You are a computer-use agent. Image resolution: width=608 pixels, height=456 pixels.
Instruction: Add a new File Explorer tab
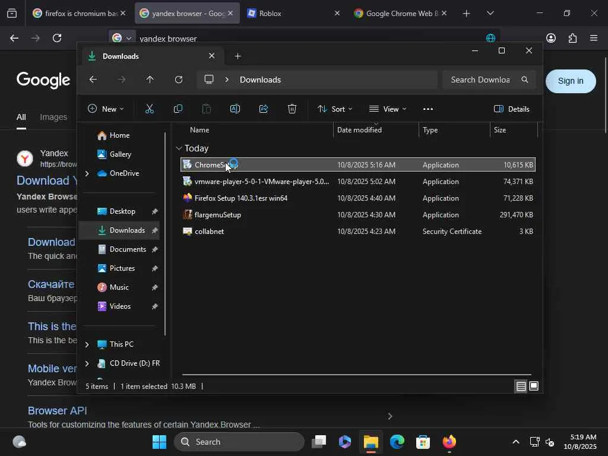coord(238,56)
